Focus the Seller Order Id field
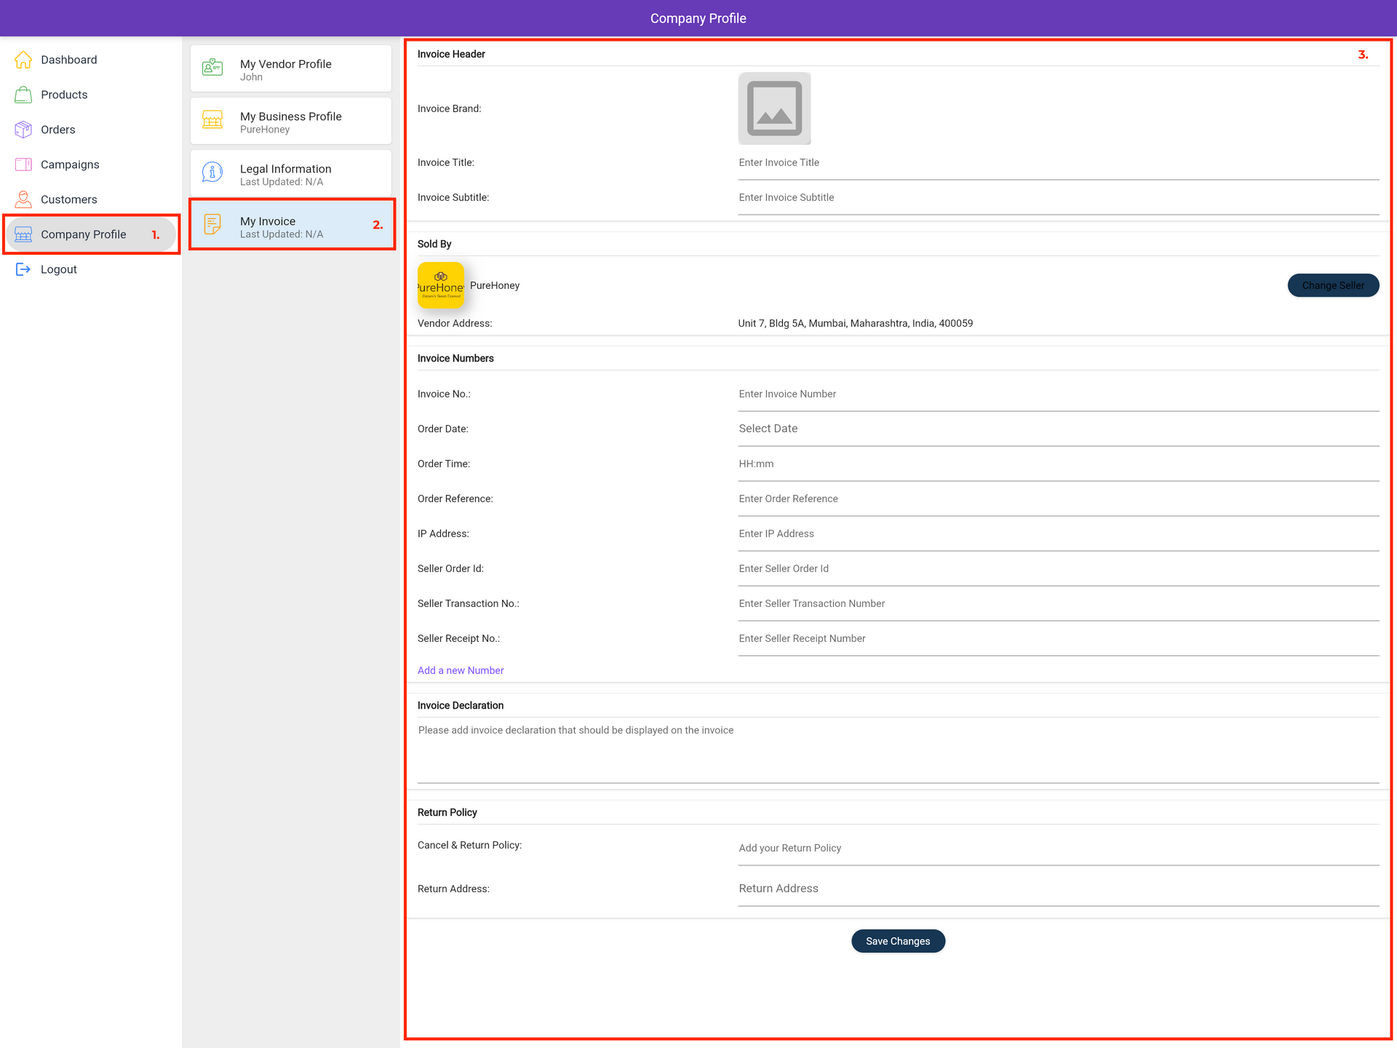Viewport: 1397px width, 1048px height. click(x=1059, y=569)
